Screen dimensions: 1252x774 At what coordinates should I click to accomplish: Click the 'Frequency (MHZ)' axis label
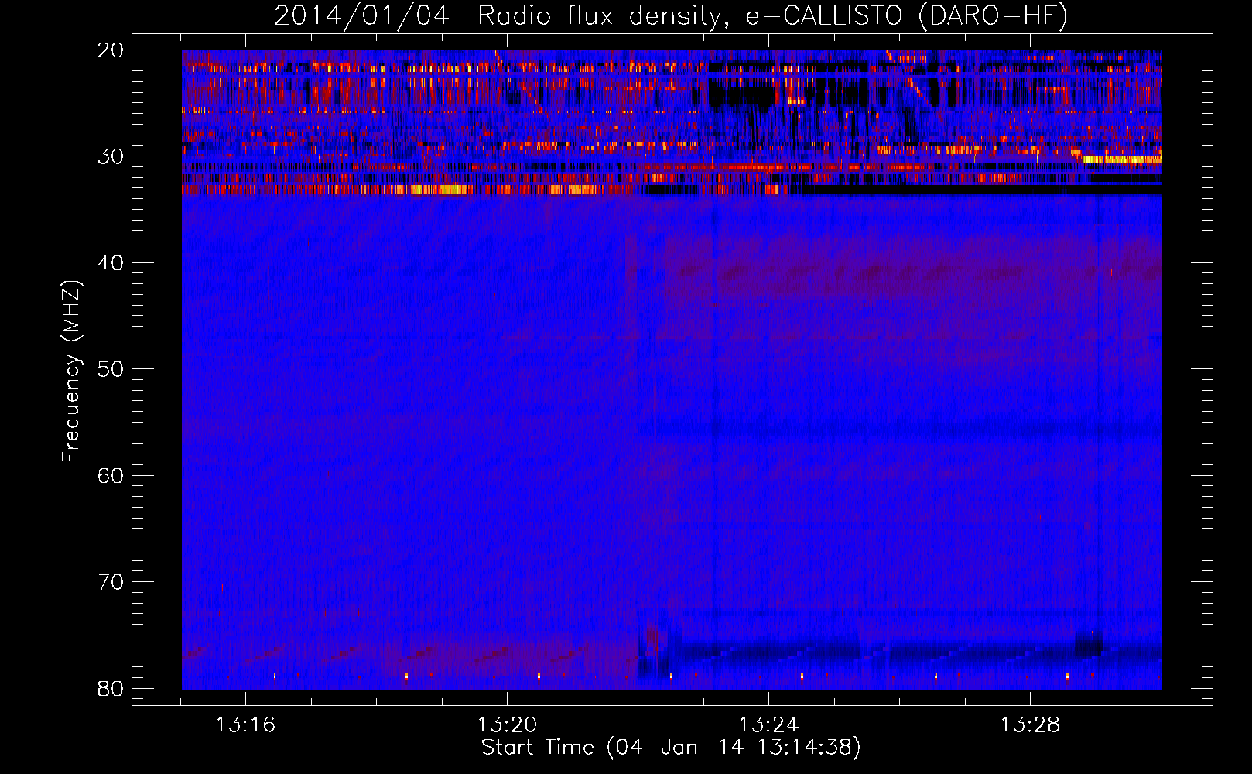click(x=71, y=371)
